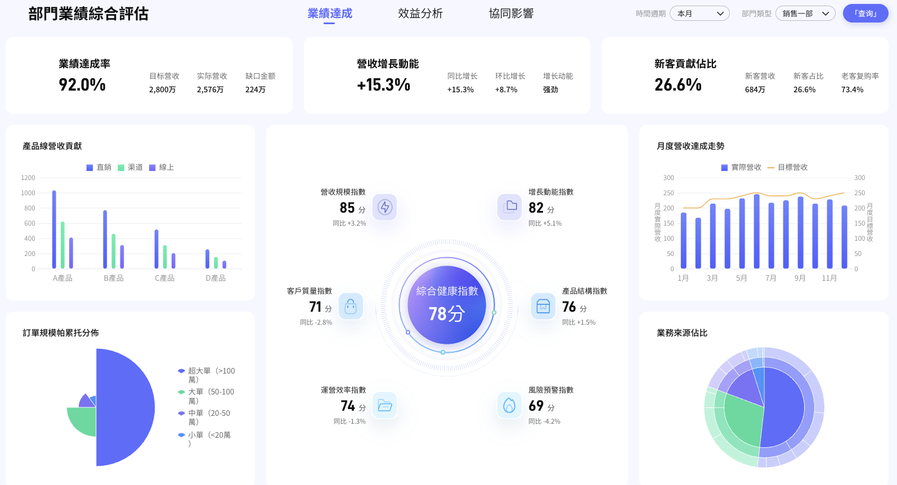Screen dimensions: 897x485
Task: Click the open-folder icon for 運營效率指數
Action: point(385,405)
